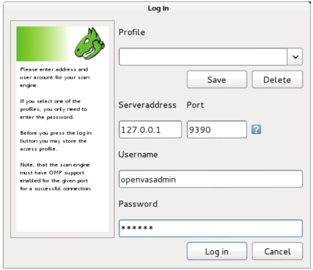Click the Serveraddress label

pos(147,105)
